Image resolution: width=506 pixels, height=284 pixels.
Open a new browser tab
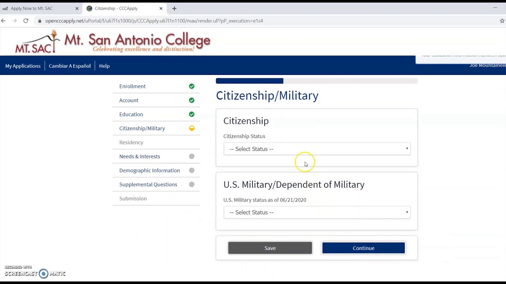click(174, 8)
